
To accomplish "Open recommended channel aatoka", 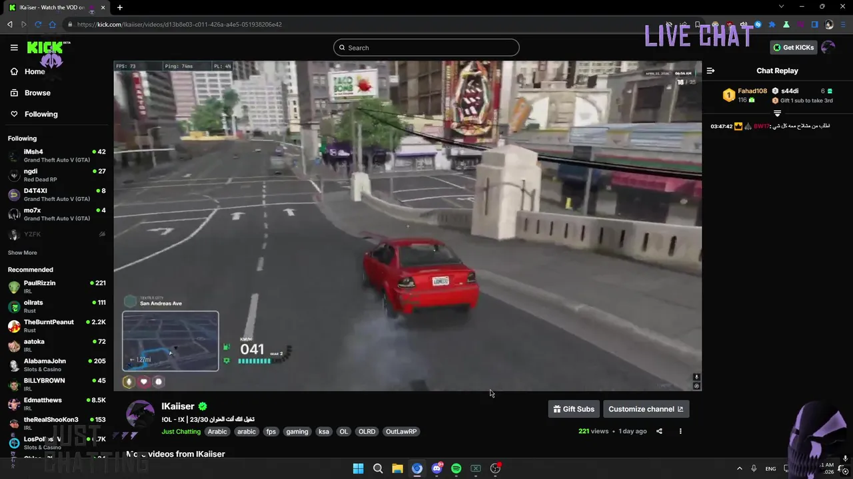I will click(x=57, y=345).
